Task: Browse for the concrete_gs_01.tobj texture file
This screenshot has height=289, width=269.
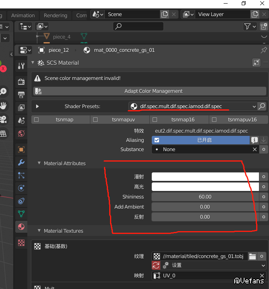Action: [x=252, y=256]
